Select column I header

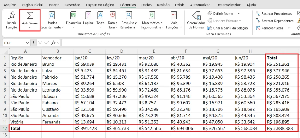click(x=282, y=51)
